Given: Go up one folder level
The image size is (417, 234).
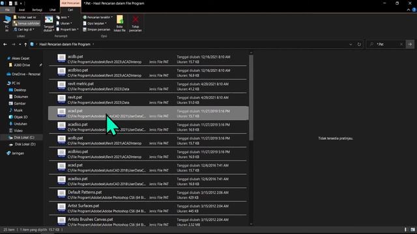Looking at the screenshot, I should (x=25, y=44).
